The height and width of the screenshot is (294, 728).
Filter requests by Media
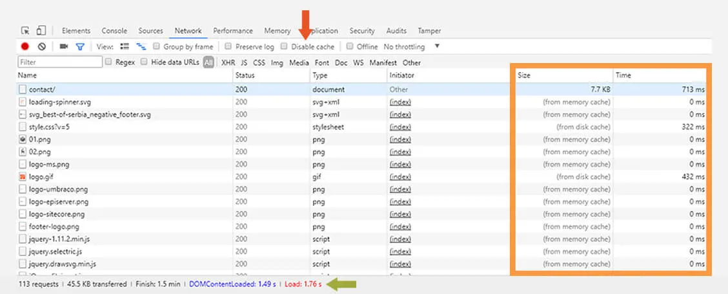(299, 62)
